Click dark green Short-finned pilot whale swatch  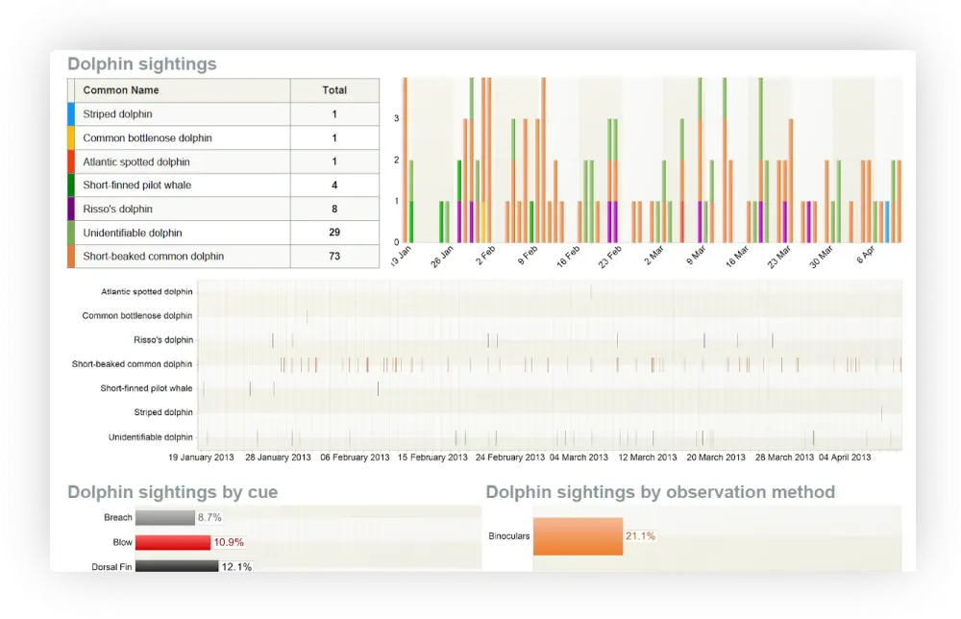[71, 186]
